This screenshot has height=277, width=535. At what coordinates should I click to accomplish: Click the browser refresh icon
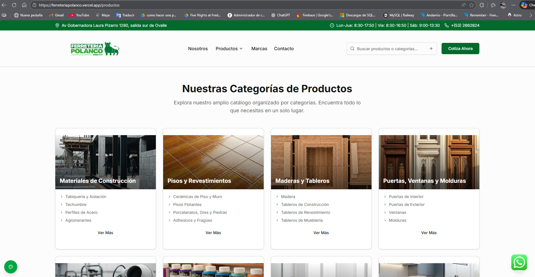click(x=14, y=5)
